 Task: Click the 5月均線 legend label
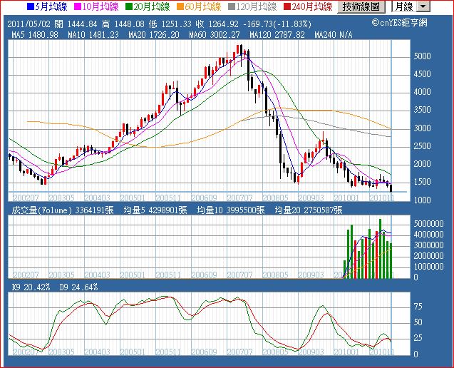(51, 6)
